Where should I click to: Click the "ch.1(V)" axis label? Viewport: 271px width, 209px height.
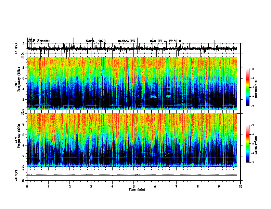pos(16,48)
